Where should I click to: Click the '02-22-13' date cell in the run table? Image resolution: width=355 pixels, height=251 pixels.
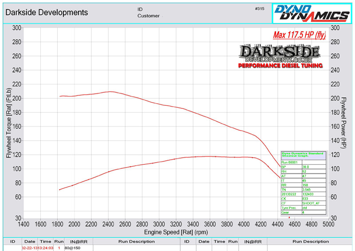pos(30,248)
